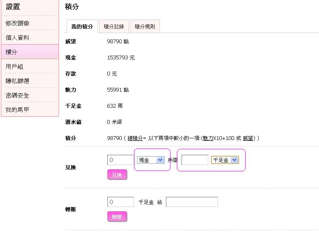Open the 用戶組 sidebar entry
This screenshot has width=319, height=235.
pyautogui.click(x=15, y=67)
